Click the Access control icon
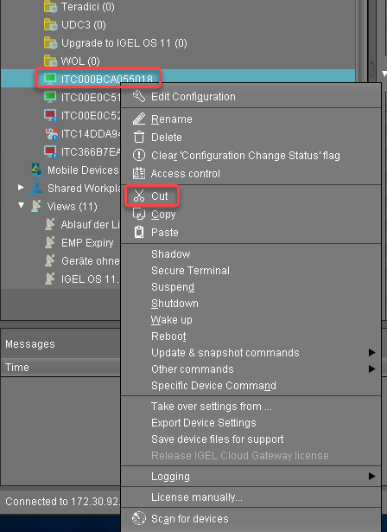This screenshot has height=532, width=387. pos(139,173)
